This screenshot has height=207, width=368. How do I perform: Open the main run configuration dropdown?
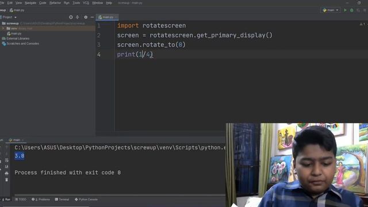331,10
